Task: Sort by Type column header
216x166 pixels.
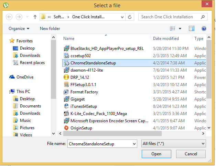Action: pyautogui.click(x=199, y=39)
